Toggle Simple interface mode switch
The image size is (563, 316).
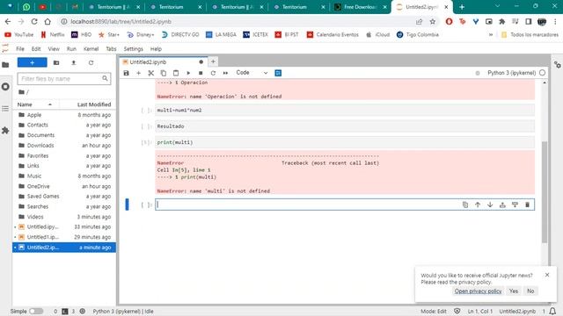[x=36, y=311]
